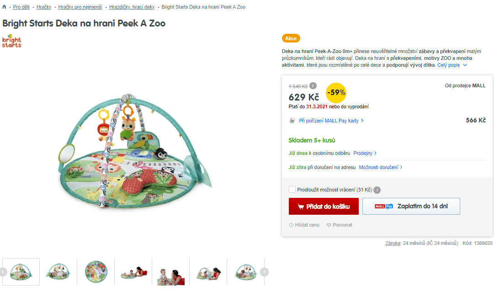The height and width of the screenshot is (292, 494).
Task: Click the Záruka warranty link
Action: coord(393,243)
